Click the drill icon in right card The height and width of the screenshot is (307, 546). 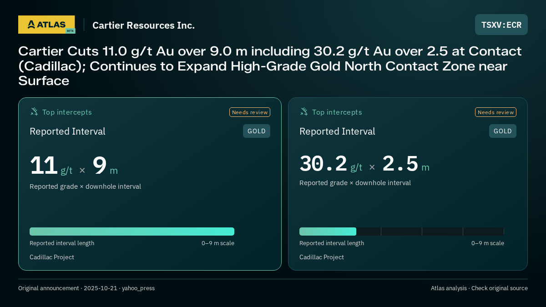tap(304, 111)
